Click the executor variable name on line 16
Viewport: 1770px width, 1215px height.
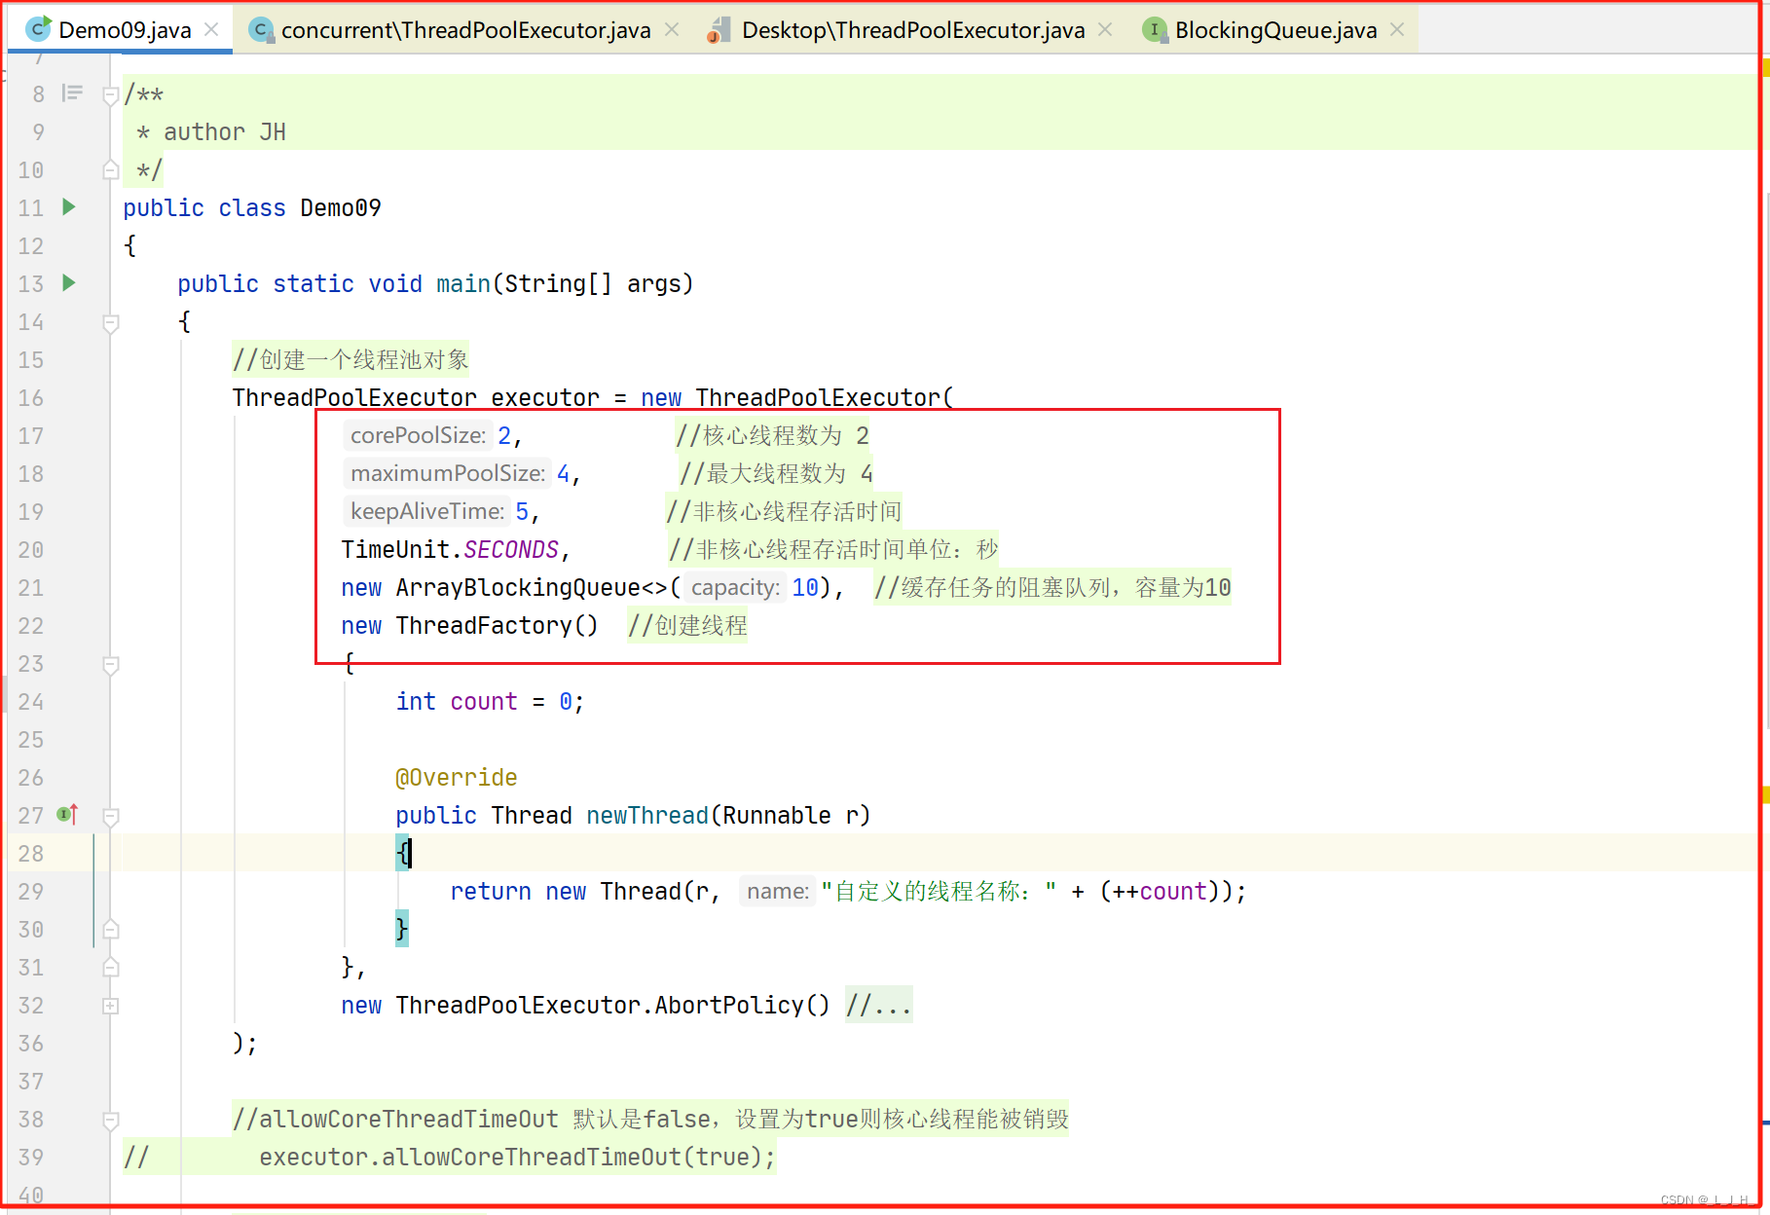click(545, 397)
